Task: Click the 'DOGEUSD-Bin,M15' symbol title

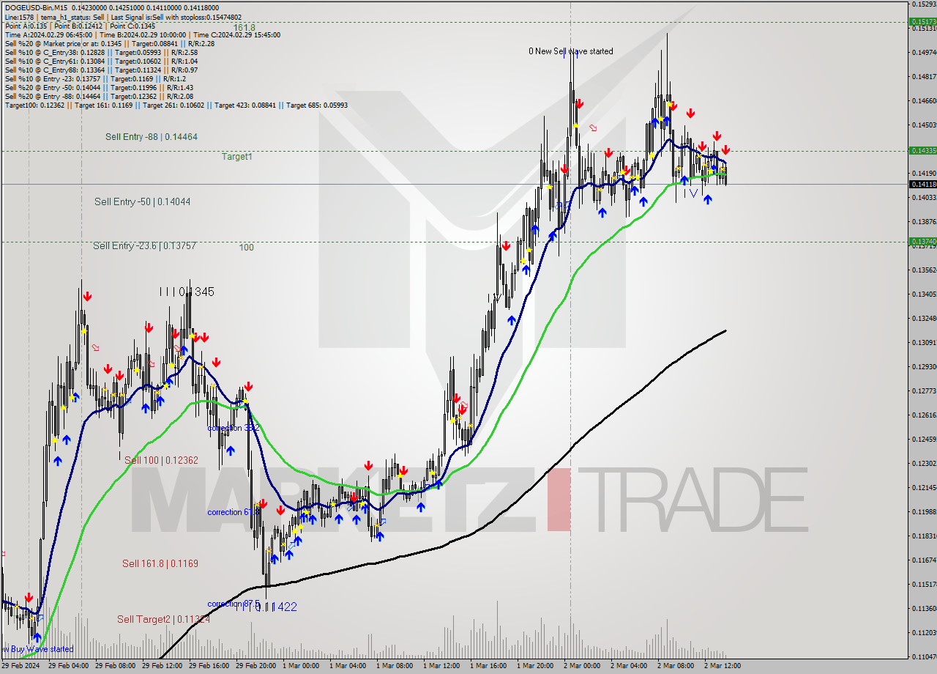Action: click(36, 8)
